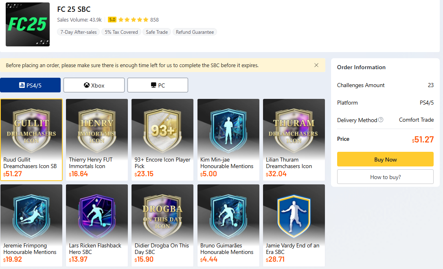Open the FC25 game logo image
443x269 pixels.
click(28, 24)
